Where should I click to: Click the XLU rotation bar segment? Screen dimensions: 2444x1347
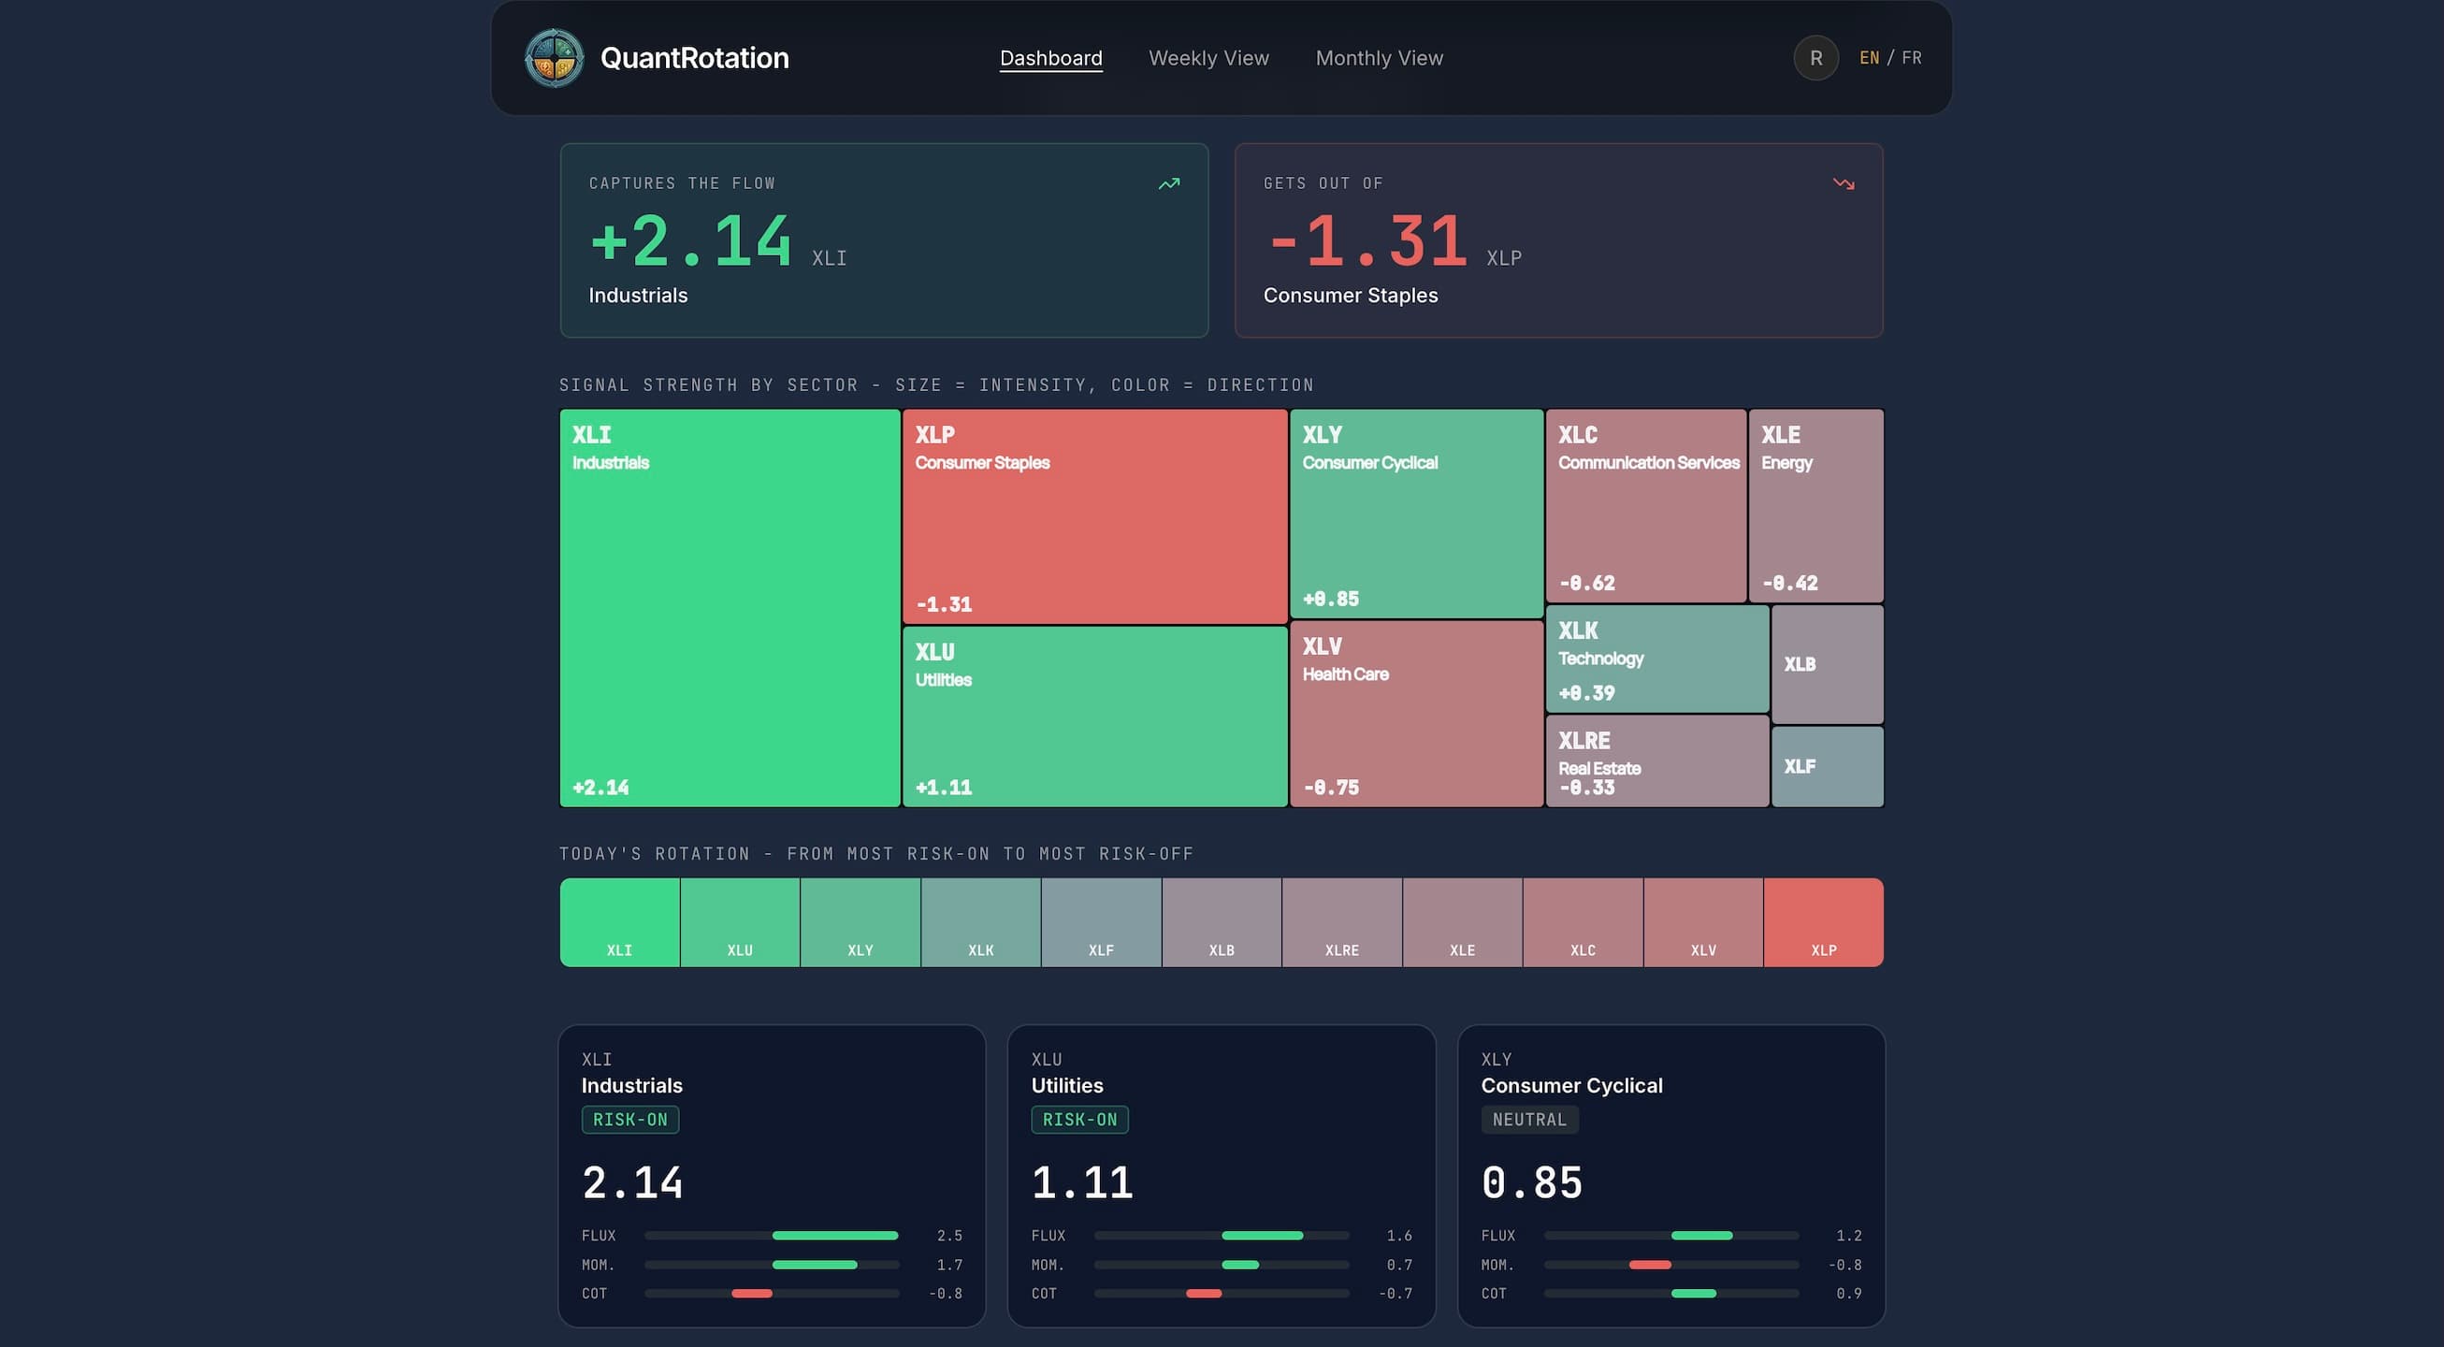[x=740, y=922]
